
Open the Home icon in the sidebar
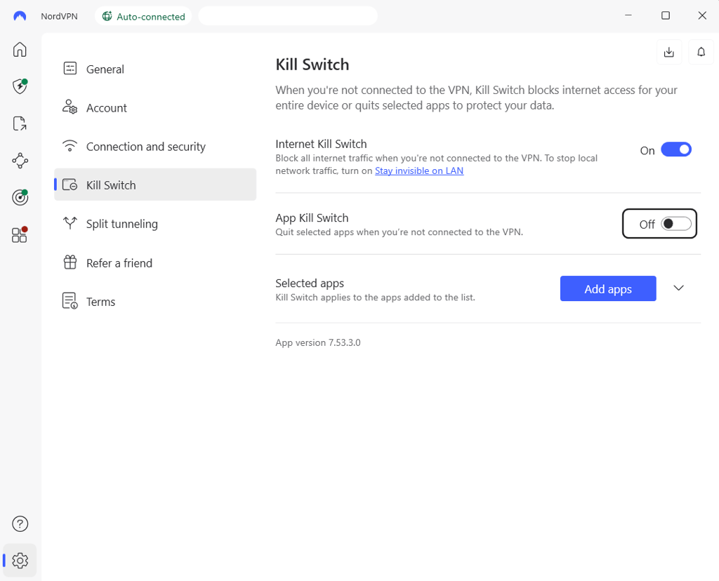20,50
